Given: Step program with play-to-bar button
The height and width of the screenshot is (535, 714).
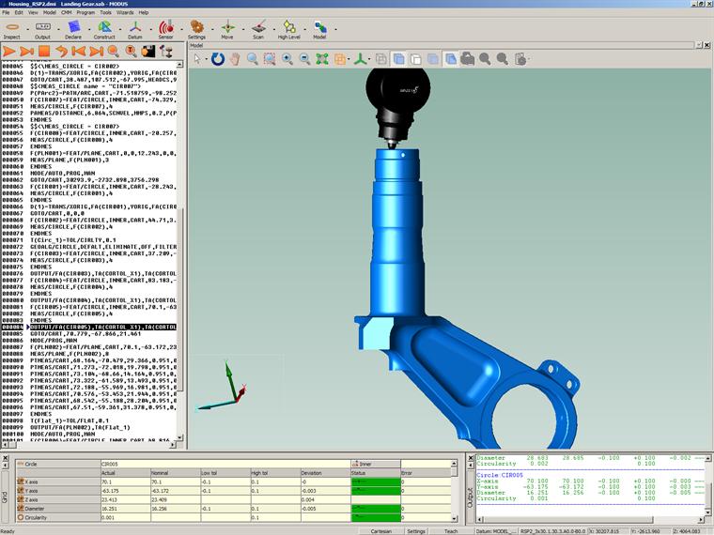Looking at the screenshot, I should click(x=26, y=52).
